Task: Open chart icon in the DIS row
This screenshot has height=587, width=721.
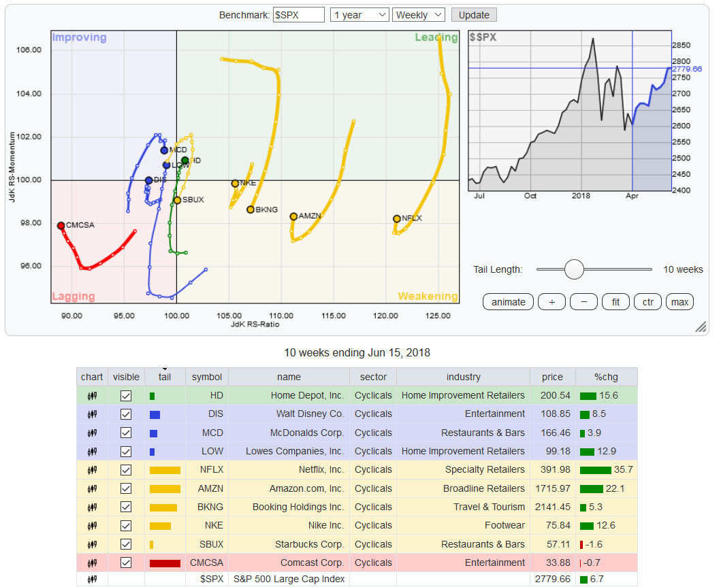Action: (92, 414)
